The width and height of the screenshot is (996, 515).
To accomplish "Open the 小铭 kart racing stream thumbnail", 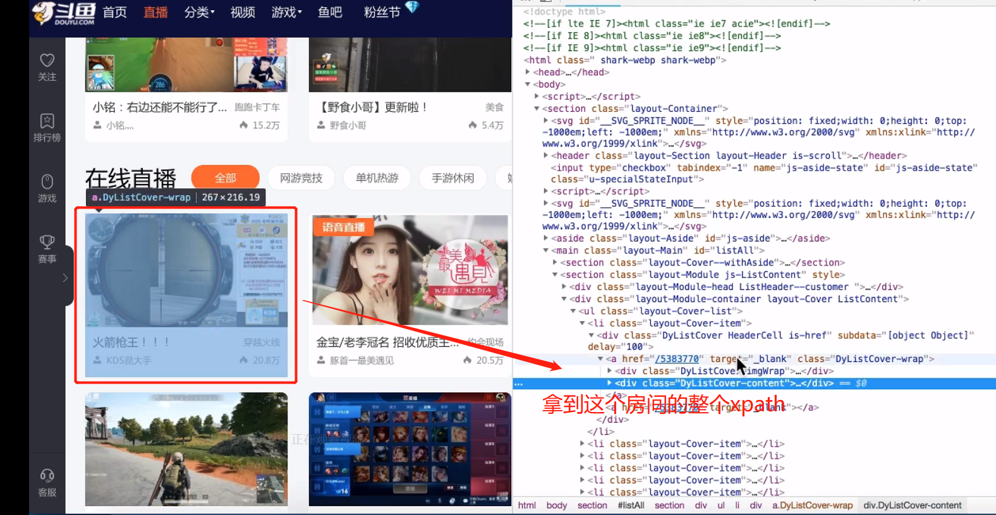I will tap(186, 64).
